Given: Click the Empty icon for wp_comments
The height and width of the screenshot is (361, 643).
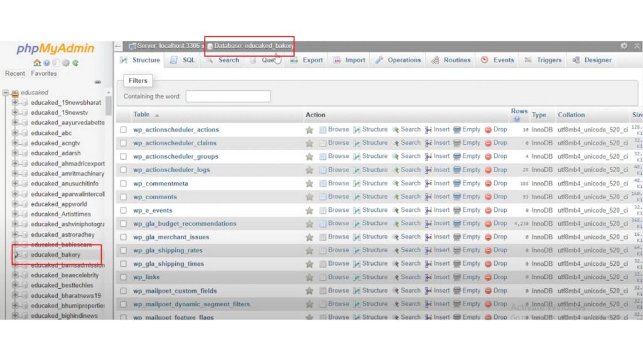Looking at the screenshot, I should coord(457,197).
